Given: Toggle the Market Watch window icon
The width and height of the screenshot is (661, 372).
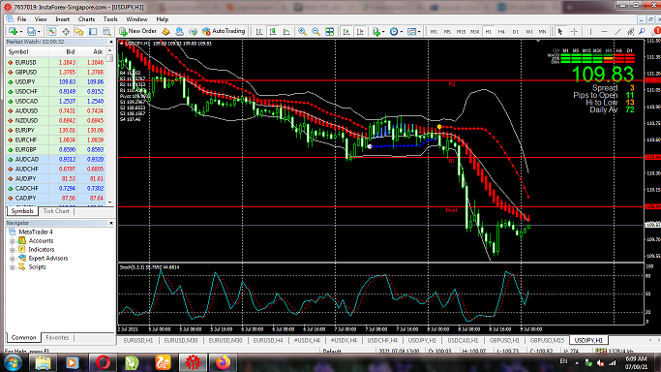Looking at the screenshot, I should [x=52, y=32].
